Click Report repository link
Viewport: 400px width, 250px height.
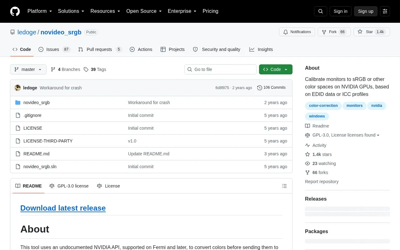[x=322, y=182]
